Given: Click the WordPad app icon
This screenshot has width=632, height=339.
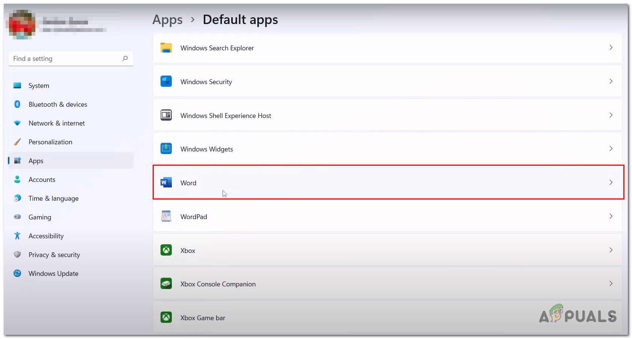Looking at the screenshot, I should coord(166,216).
